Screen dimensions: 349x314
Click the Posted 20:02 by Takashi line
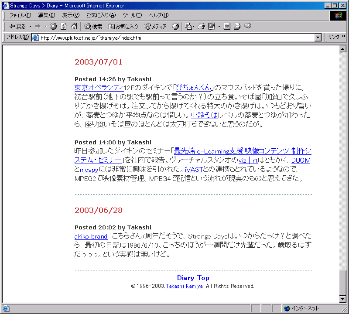tap(113, 227)
